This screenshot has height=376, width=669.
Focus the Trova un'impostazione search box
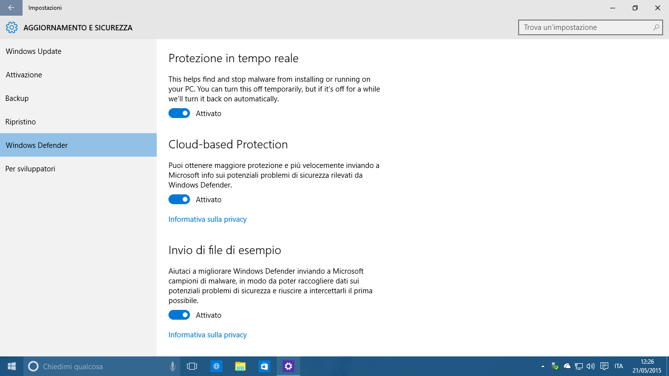[x=590, y=27]
